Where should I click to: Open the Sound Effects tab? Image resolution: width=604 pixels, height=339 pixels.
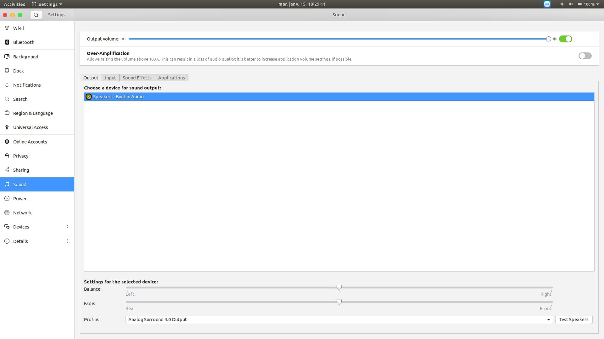(x=137, y=78)
